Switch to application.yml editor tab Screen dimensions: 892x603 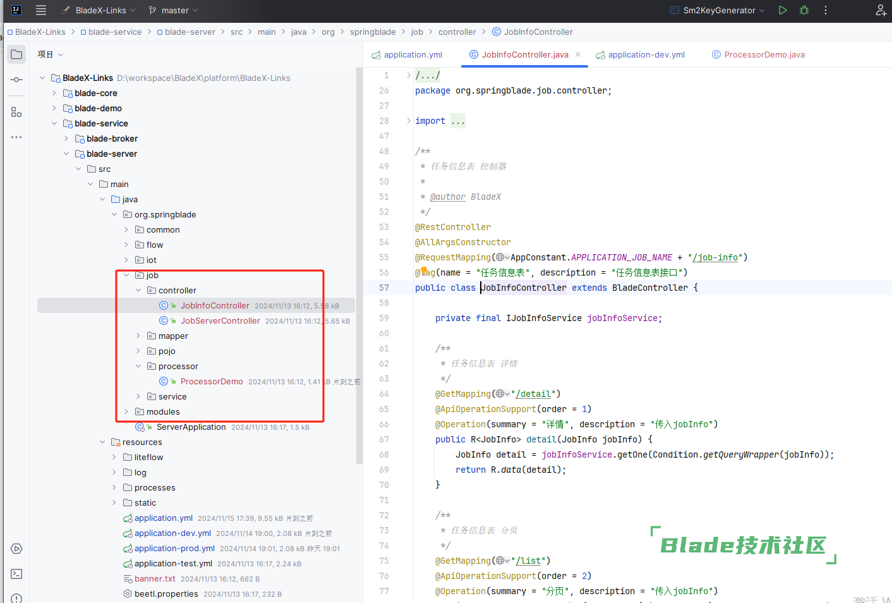coord(407,54)
